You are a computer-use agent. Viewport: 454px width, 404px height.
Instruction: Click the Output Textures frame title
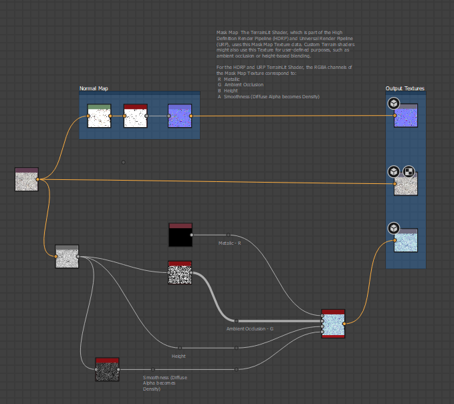tap(405, 88)
